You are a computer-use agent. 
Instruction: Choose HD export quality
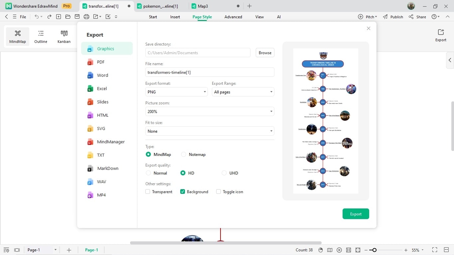(x=183, y=173)
